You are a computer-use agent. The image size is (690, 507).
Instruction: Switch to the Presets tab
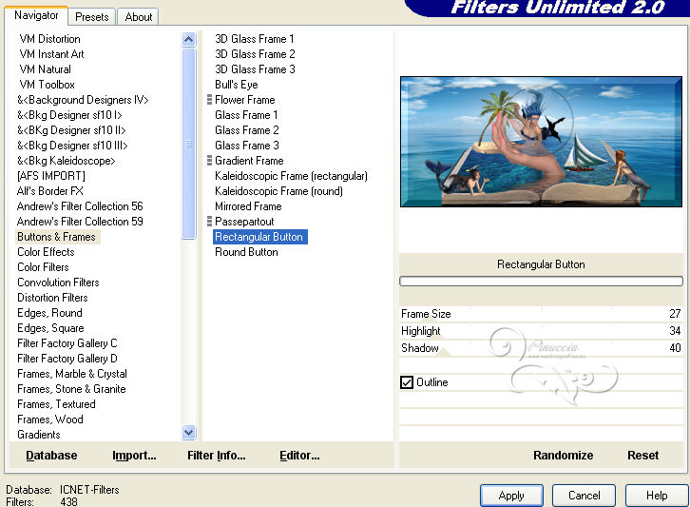pos(91,17)
